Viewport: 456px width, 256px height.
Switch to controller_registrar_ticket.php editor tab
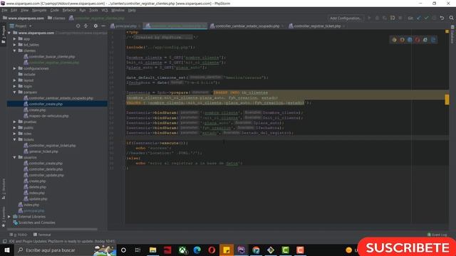316,26
